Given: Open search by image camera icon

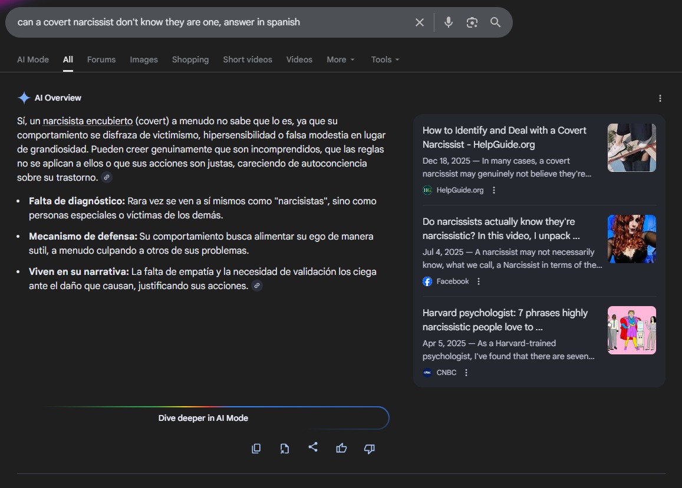Looking at the screenshot, I should [472, 22].
